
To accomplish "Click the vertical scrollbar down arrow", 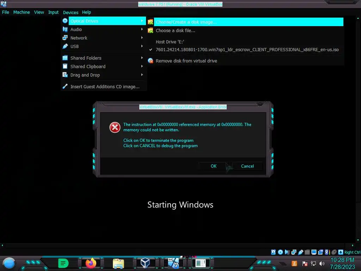I will [x=358, y=240].
